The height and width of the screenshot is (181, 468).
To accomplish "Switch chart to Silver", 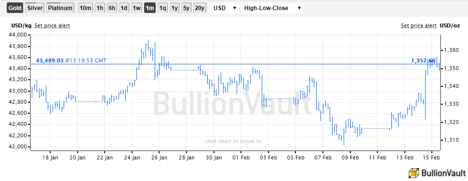I will [35, 8].
